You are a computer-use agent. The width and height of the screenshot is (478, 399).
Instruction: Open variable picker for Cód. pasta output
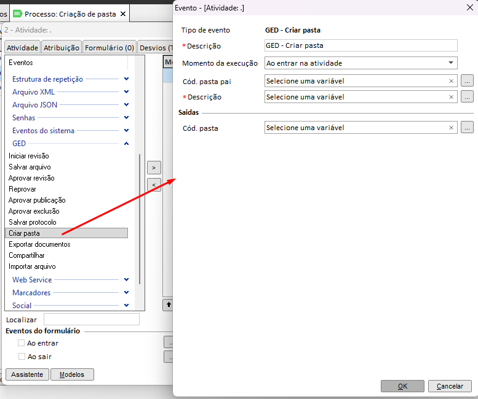tap(467, 128)
